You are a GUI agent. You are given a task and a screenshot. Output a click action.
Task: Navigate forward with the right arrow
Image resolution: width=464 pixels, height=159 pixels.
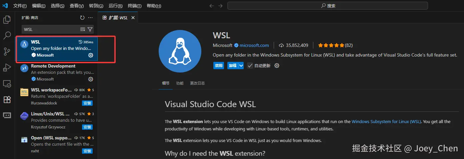click(x=220, y=6)
